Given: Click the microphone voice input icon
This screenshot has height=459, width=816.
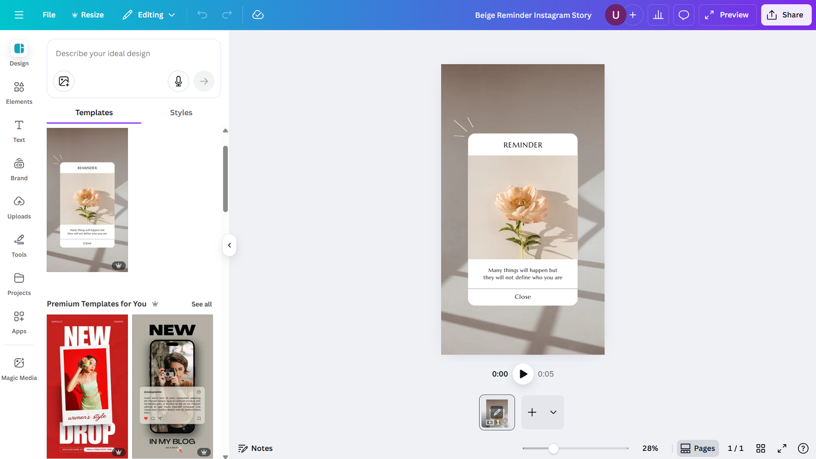Looking at the screenshot, I should [x=178, y=81].
